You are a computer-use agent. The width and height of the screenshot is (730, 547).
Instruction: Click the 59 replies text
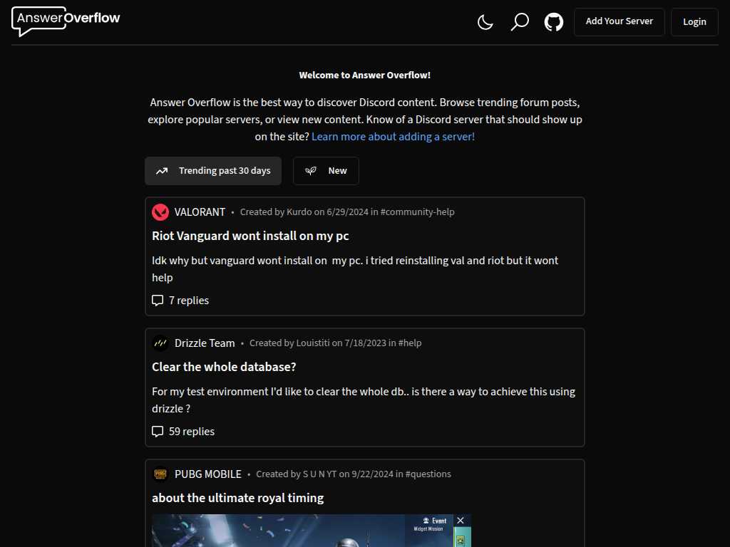(x=192, y=432)
